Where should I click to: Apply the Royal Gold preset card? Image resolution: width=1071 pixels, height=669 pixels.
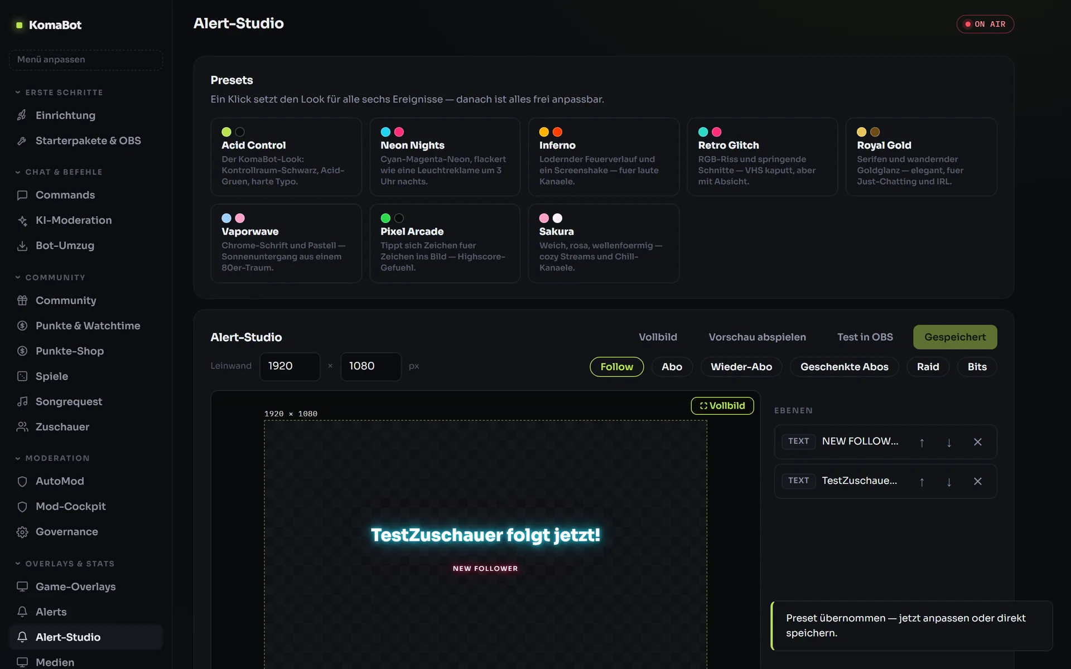[921, 157]
